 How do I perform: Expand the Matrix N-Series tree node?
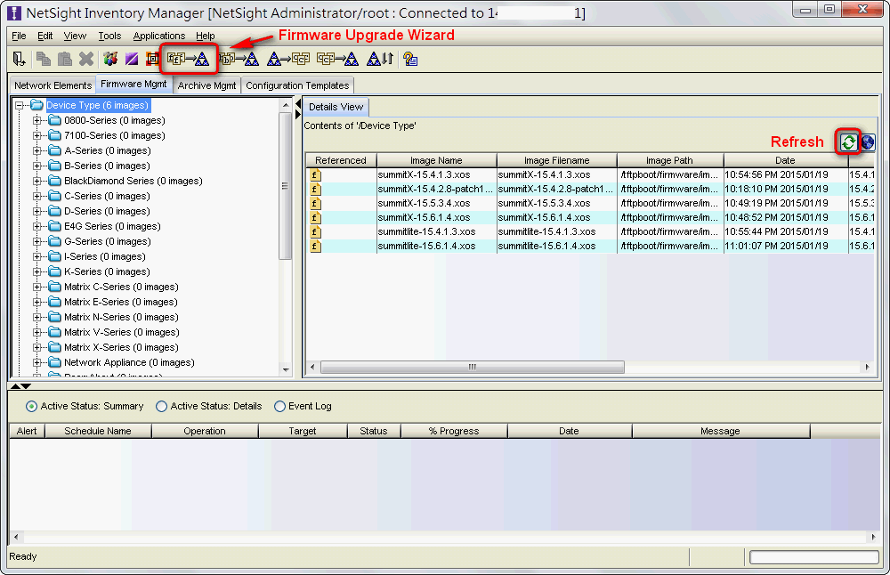[x=36, y=317]
